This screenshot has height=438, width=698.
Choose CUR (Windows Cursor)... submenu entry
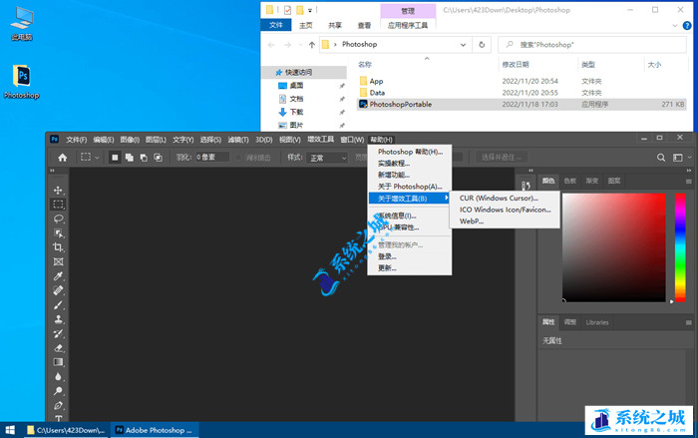click(x=505, y=198)
